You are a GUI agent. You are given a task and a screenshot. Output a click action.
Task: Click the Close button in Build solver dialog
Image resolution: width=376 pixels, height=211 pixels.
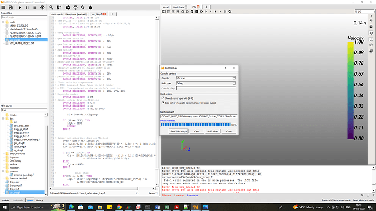(229, 131)
